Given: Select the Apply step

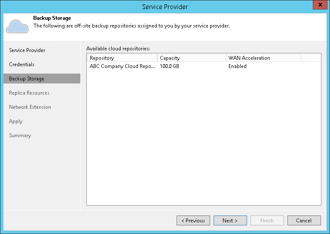Looking at the screenshot, I should [15, 121].
